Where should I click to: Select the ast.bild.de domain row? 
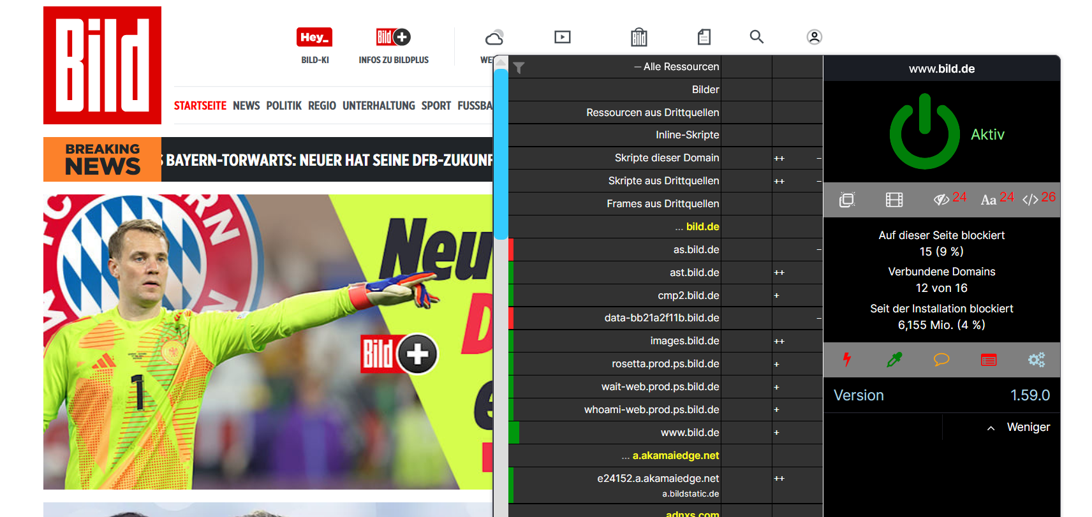click(x=665, y=273)
